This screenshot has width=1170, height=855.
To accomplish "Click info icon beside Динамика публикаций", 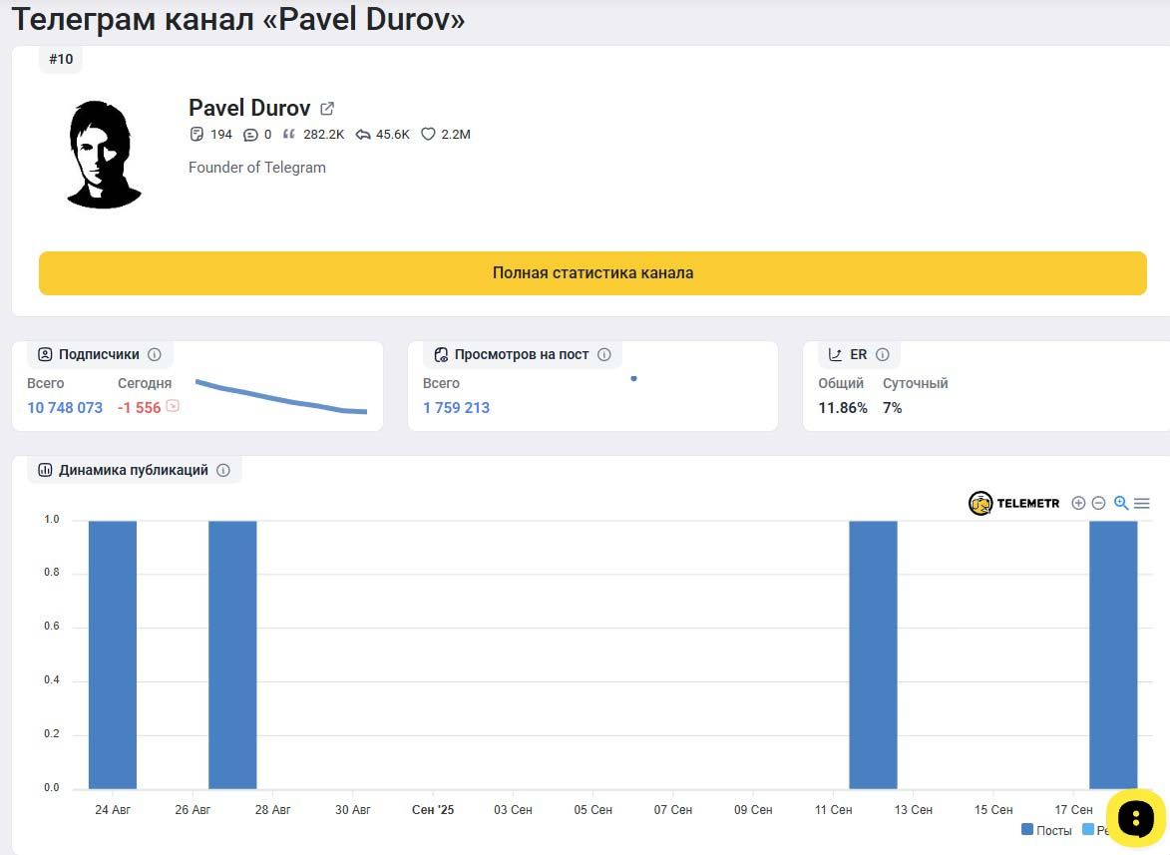I will [x=223, y=470].
